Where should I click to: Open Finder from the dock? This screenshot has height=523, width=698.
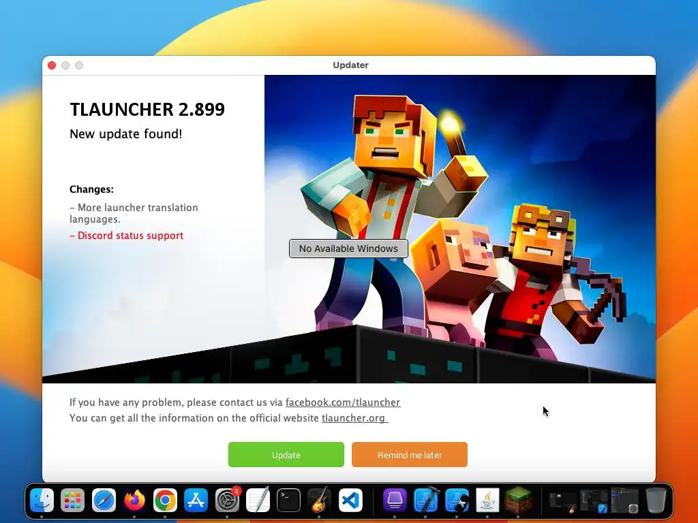point(42,501)
